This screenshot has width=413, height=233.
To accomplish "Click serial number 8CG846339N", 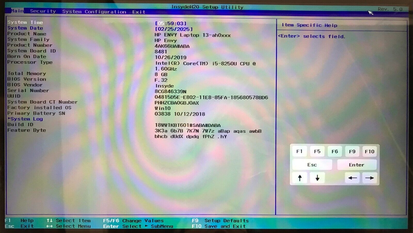I will click(170, 92).
